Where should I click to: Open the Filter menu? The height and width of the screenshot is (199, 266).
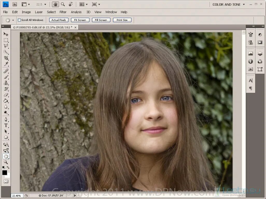(63, 12)
